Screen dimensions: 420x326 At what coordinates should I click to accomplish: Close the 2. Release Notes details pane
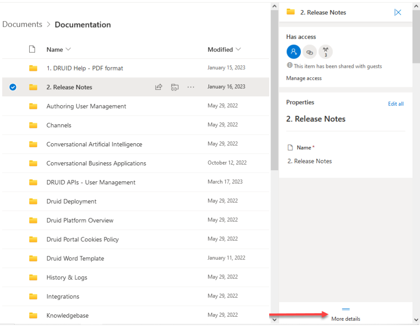point(398,12)
